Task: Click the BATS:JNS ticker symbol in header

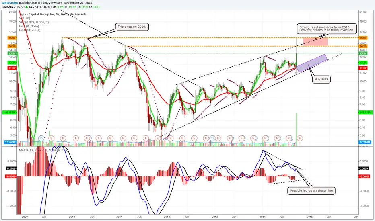Action: (8, 7)
